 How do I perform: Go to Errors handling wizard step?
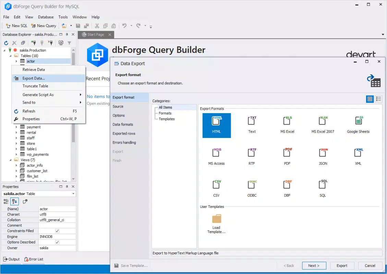coord(130,142)
